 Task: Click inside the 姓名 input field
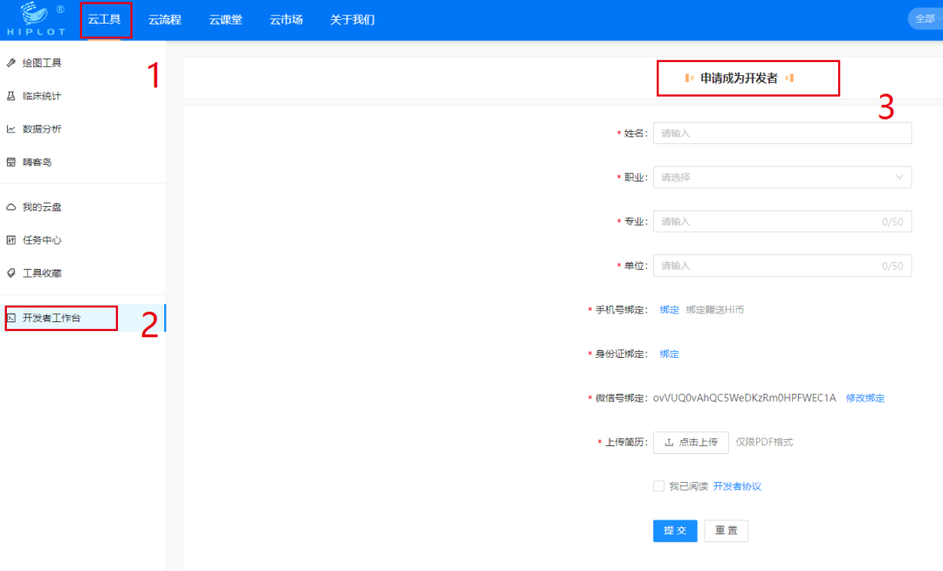(x=782, y=133)
